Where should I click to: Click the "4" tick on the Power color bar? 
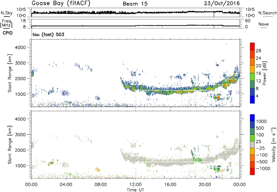pos(257,96)
